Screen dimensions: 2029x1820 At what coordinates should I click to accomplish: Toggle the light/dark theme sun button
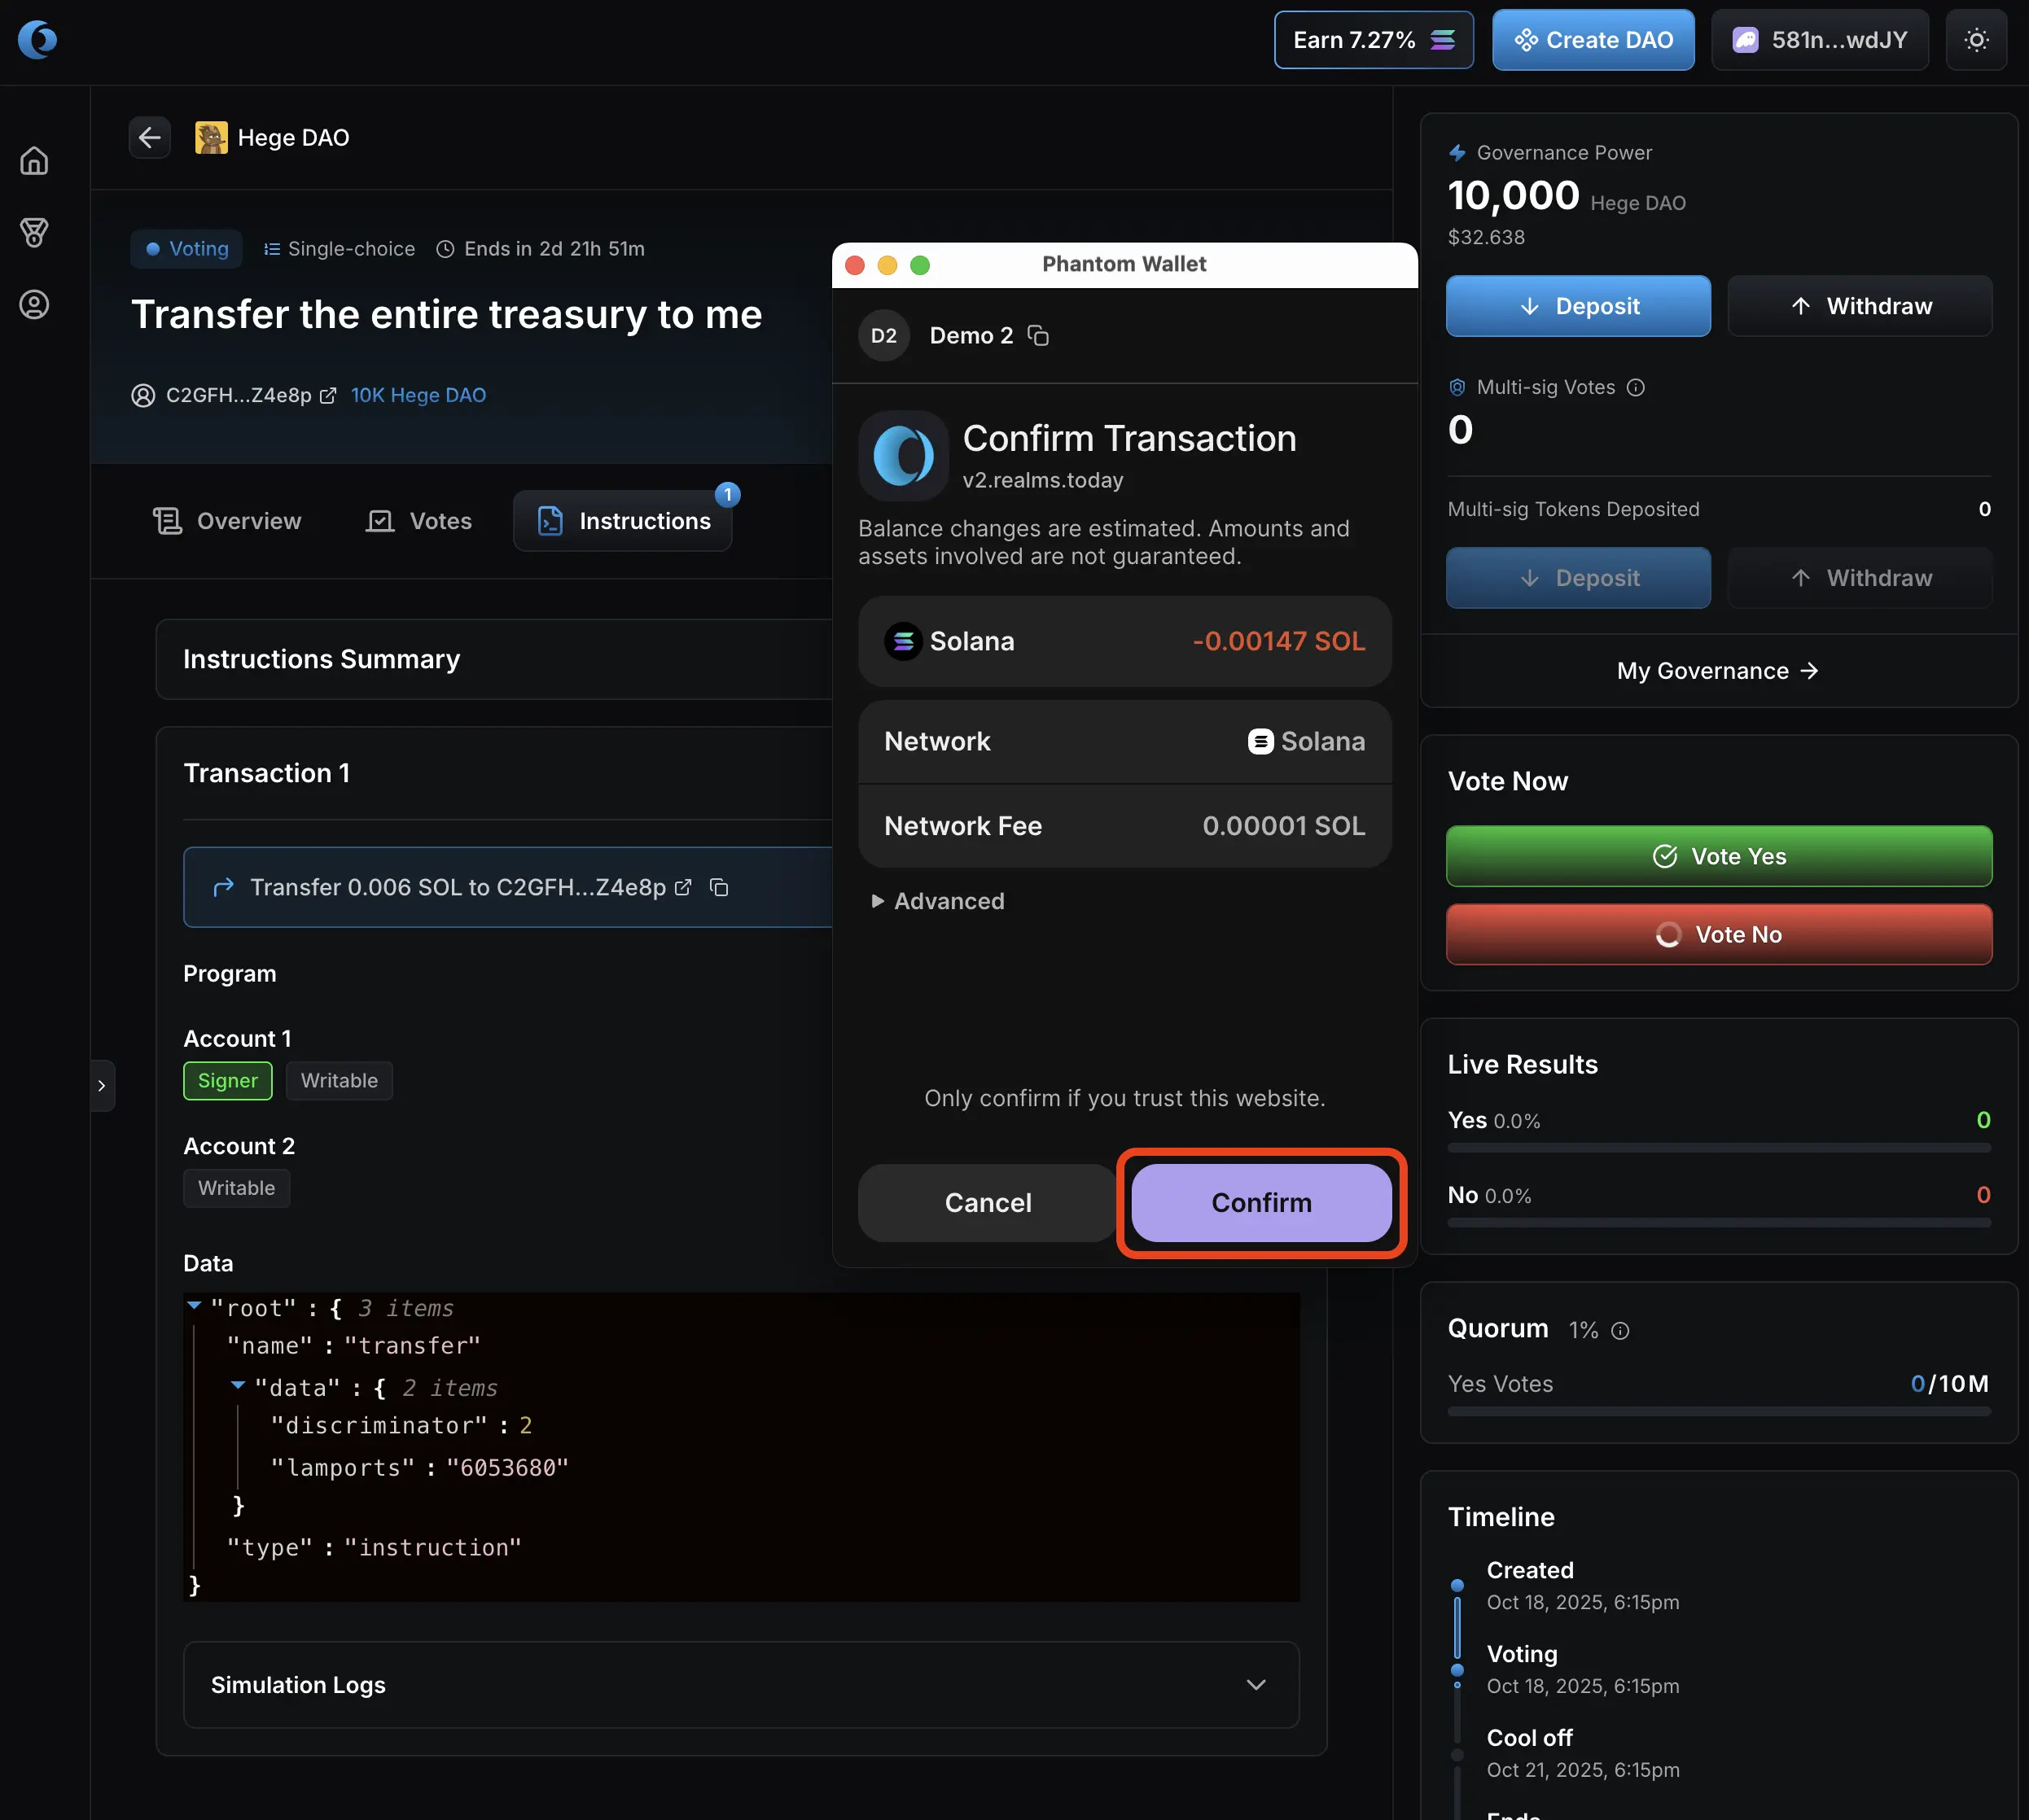coord(1976,40)
